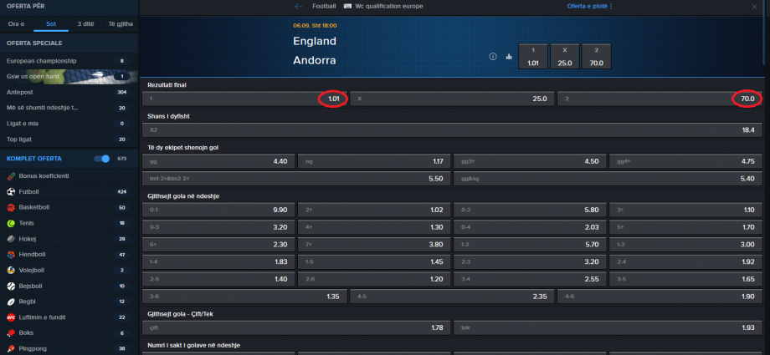This screenshot has height=355, width=770.
Task: Select tek odd goals odds 1.93
Action: [608, 327]
